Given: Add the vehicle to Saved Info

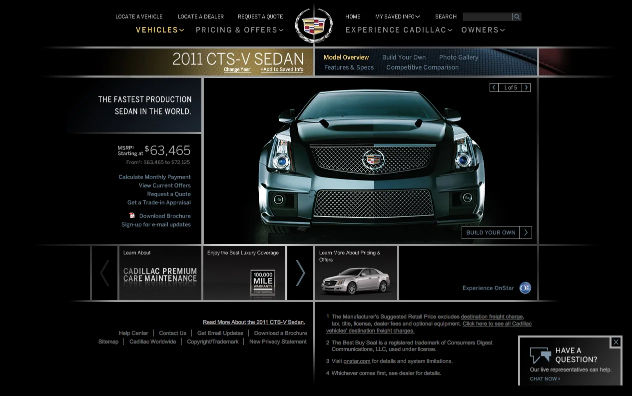Looking at the screenshot, I should 282,69.
